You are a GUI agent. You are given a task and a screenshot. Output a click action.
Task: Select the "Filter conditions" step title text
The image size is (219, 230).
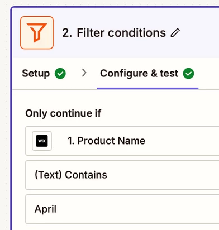tap(121, 33)
